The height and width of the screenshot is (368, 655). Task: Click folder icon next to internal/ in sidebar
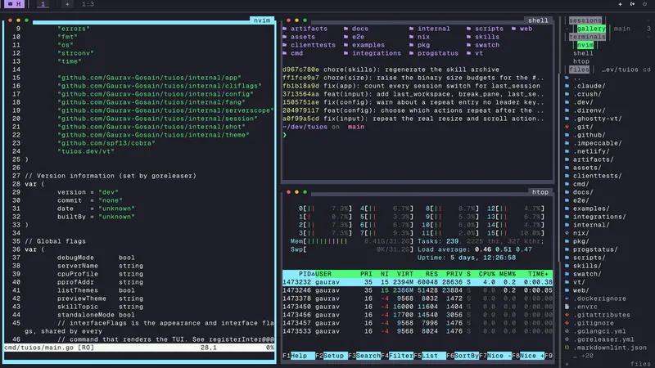(567, 225)
